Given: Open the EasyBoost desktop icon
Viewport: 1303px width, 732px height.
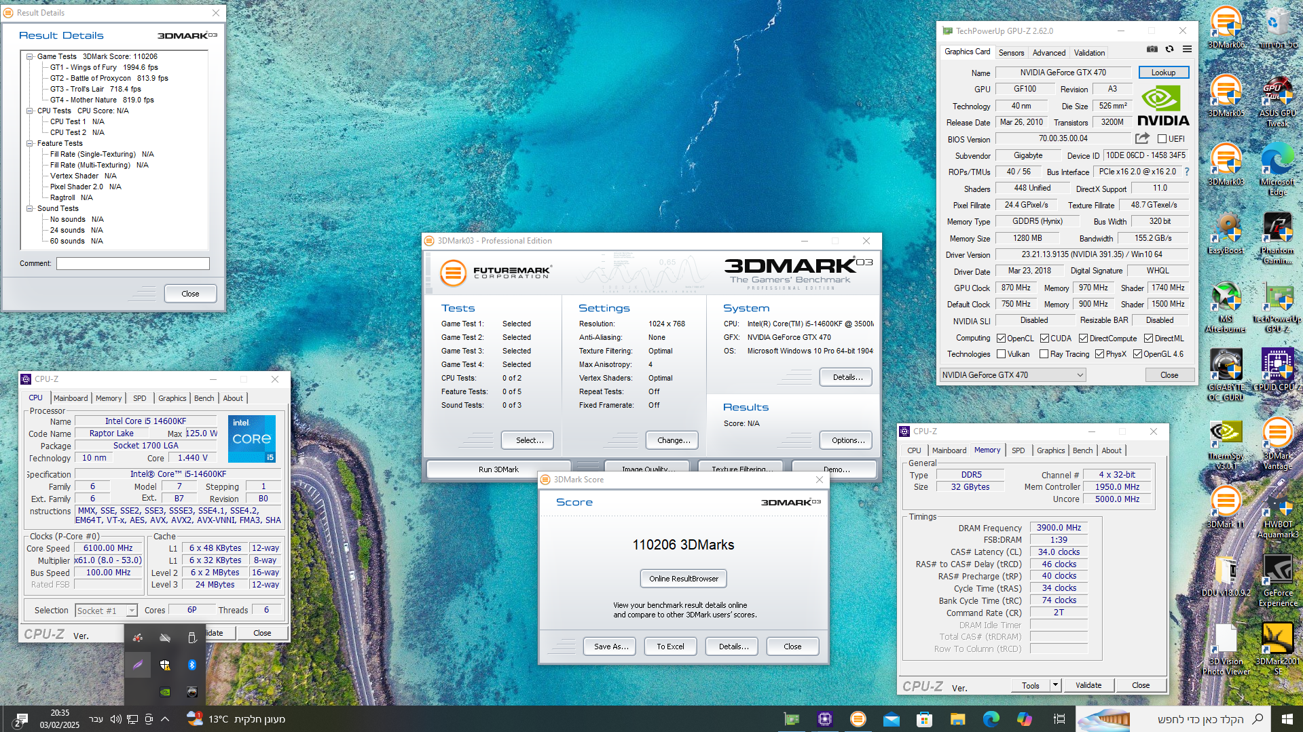Looking at the screenshot, I should [x=1226, y=233].
